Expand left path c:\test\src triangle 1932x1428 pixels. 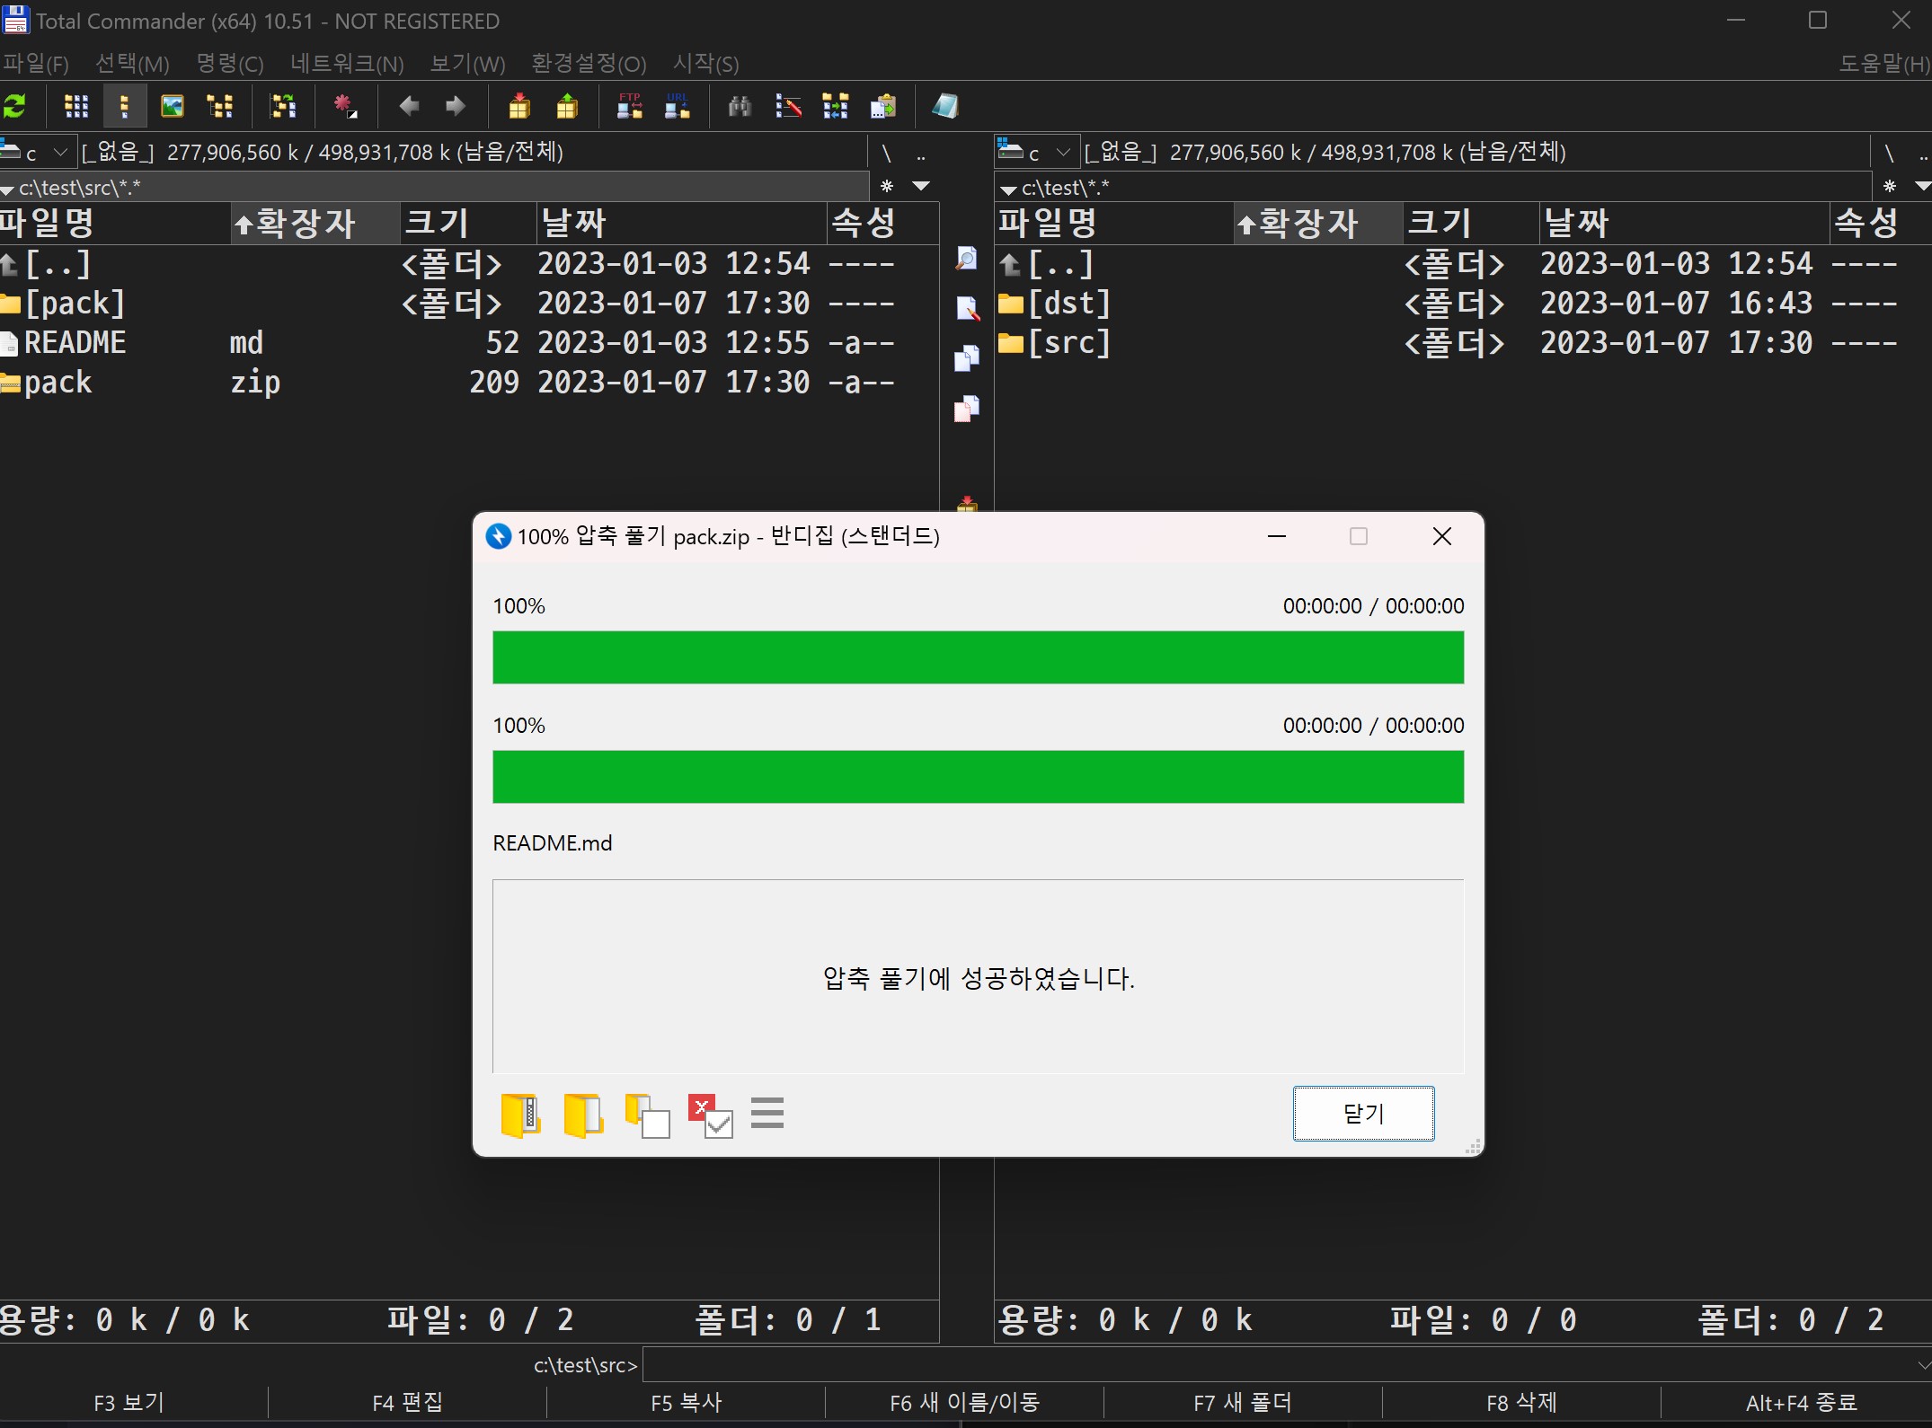(x=8, y=190)
